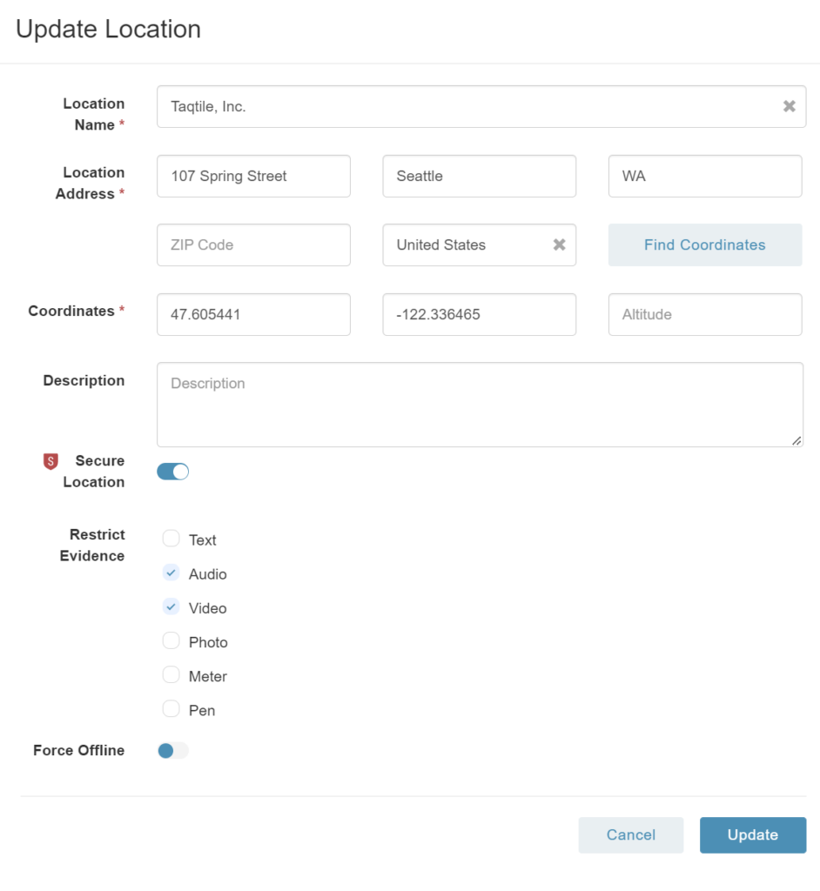This screenshot has width=820, height=891.
Task: Grab the Description textarea resize handle
Action: point(796,440)
